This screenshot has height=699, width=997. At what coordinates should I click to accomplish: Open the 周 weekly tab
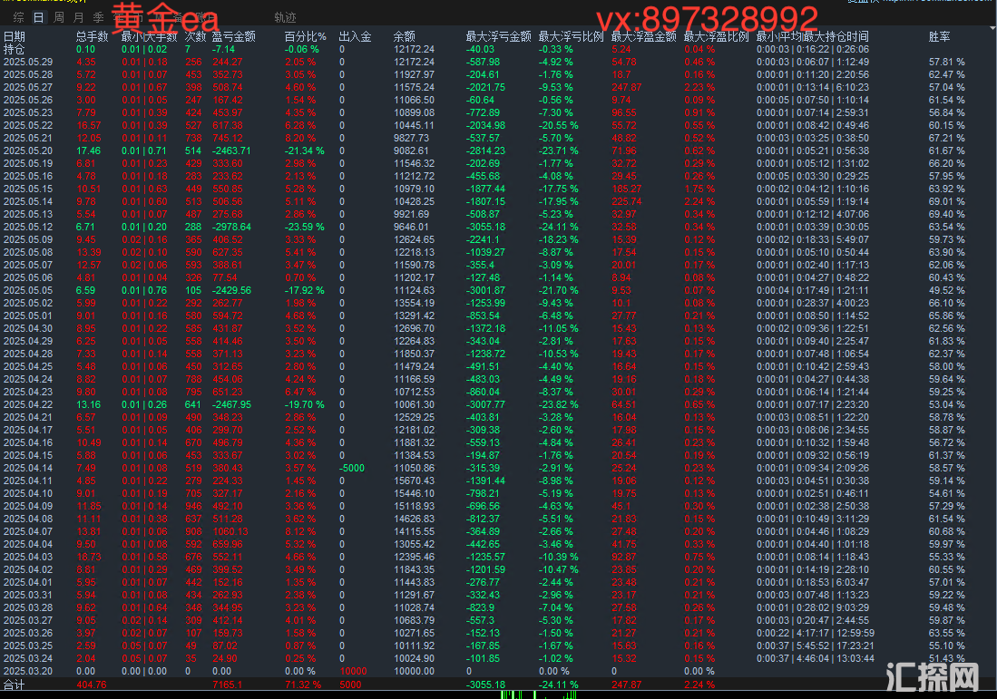58,17
